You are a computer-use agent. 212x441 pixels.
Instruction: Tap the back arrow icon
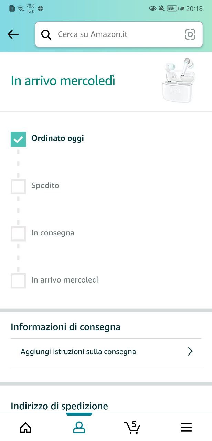[13, 34]
